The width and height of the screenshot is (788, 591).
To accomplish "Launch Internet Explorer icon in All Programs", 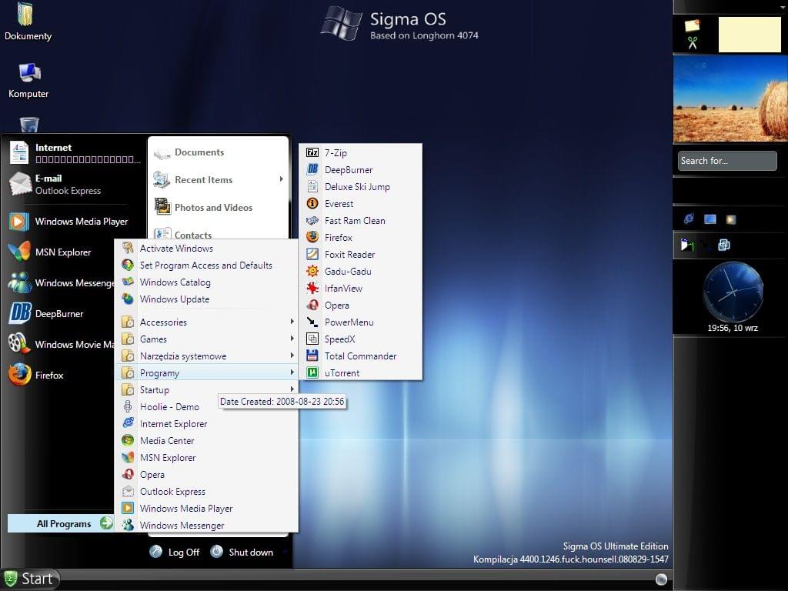I will click(128, 424).
